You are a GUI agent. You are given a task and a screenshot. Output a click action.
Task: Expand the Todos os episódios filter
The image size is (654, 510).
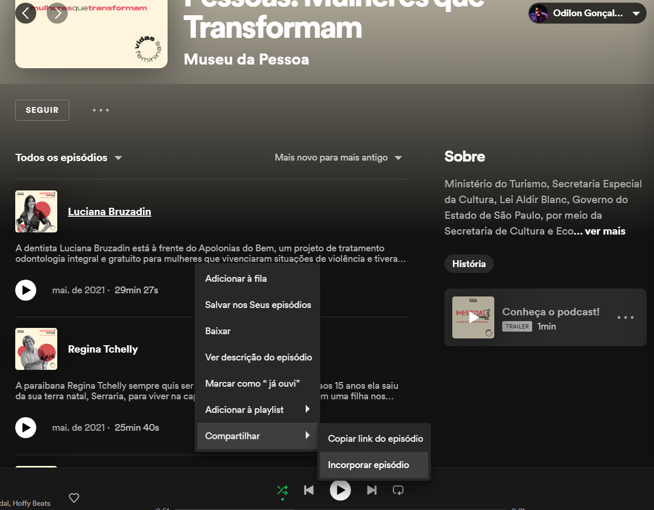point(69,157)
